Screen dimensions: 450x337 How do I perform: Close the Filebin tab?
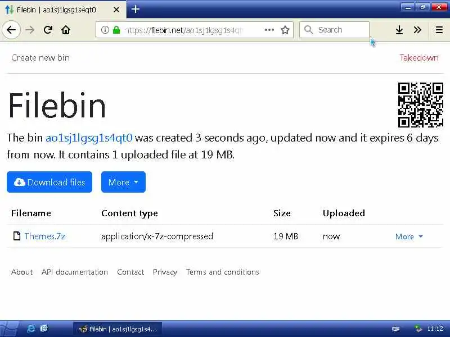(x=116, y=10)
